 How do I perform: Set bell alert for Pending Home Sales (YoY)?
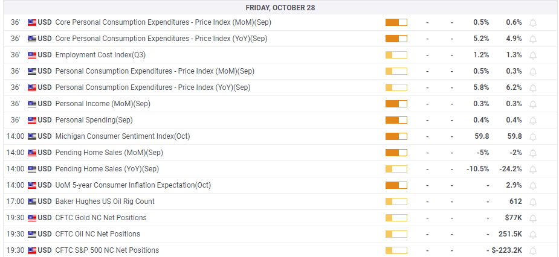point(533,170)
